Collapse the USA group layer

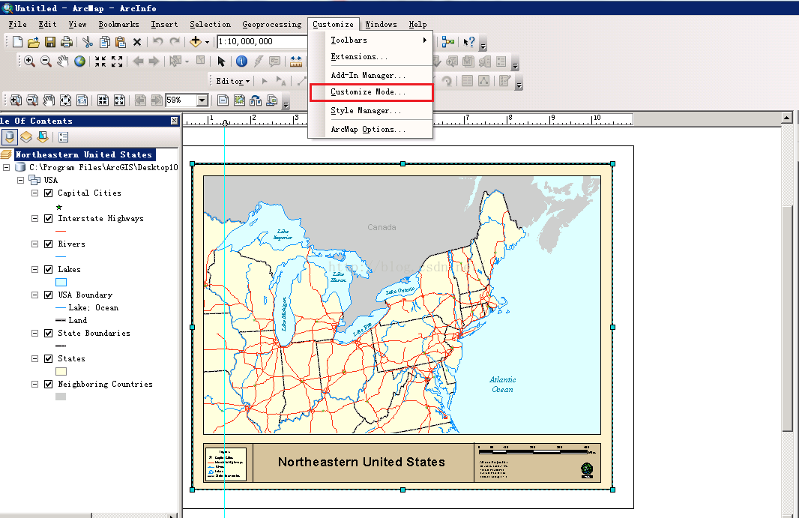(22, 181)
